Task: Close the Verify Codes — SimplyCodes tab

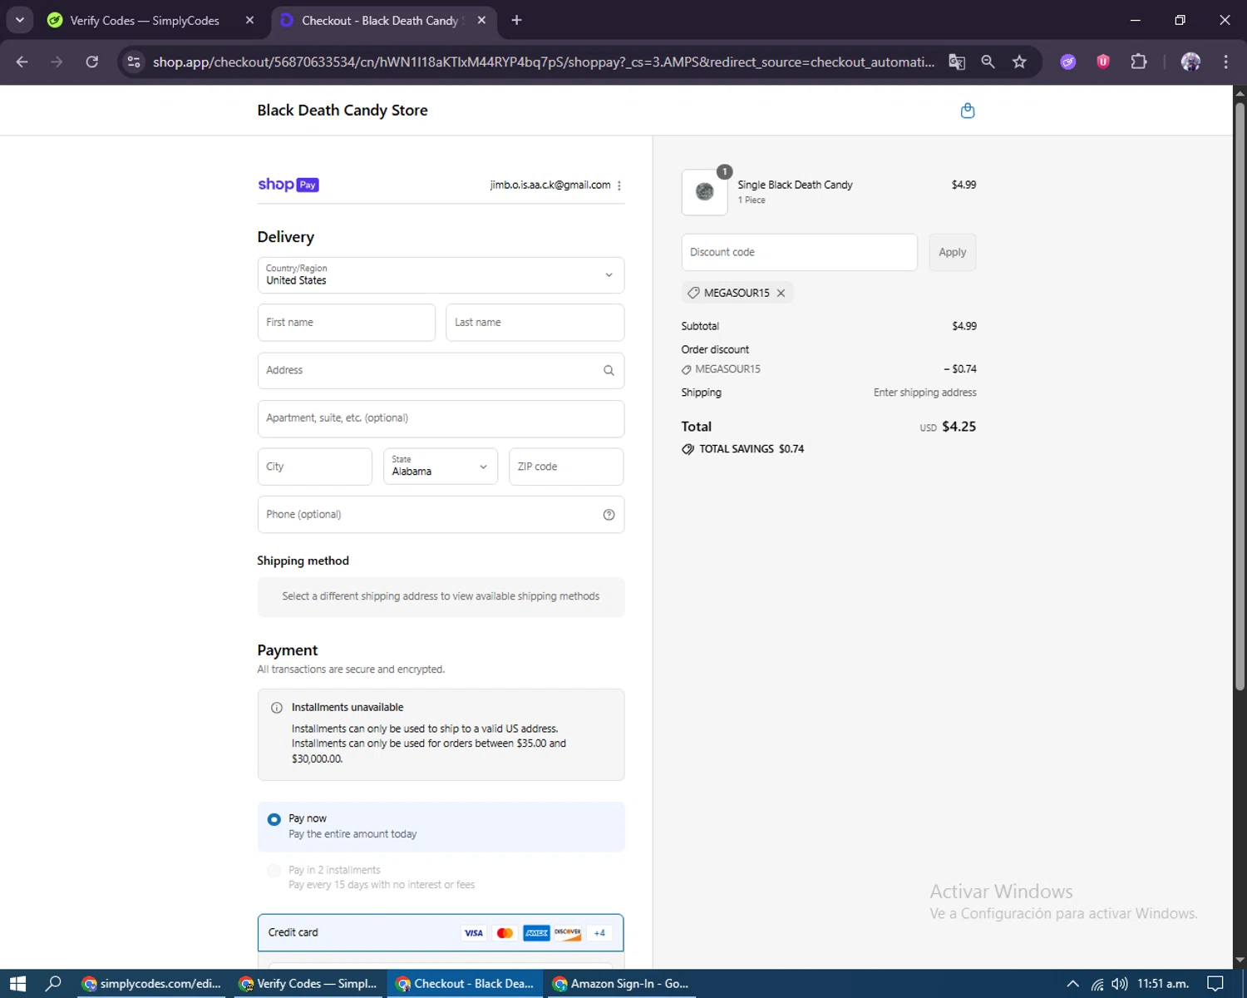Action: [249, 20]
